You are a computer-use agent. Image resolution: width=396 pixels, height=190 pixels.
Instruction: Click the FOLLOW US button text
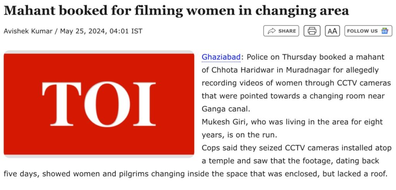(x=362, y=31)
